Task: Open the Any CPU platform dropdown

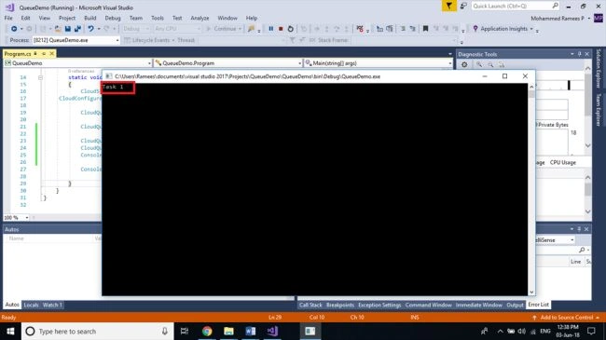Action: (177, 29)
